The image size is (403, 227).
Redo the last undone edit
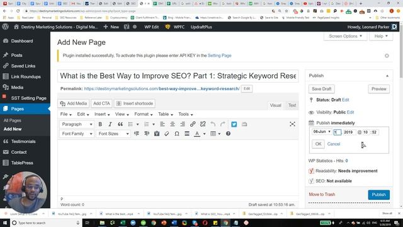(223, 124)
